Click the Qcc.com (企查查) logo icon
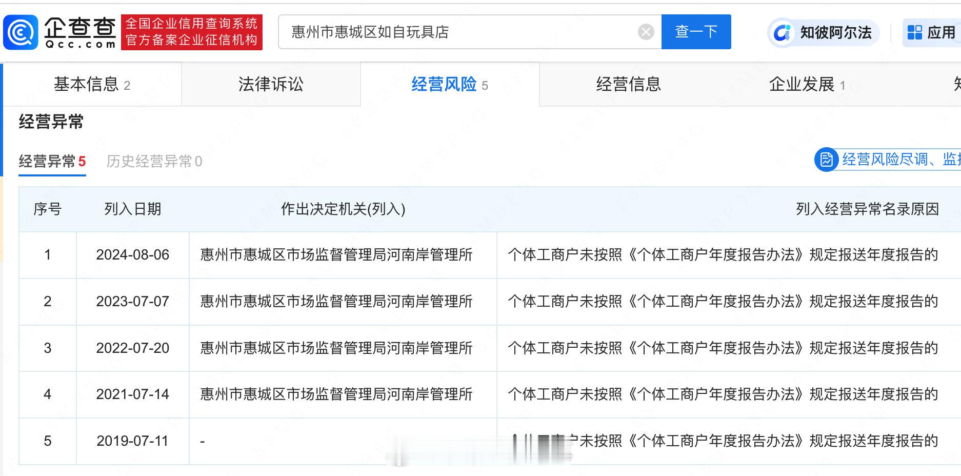 (21, 32)
